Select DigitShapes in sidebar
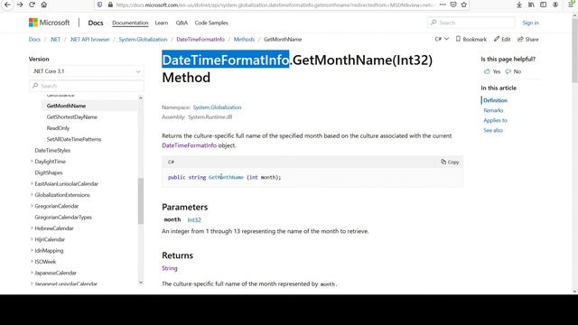 (49, 172)
